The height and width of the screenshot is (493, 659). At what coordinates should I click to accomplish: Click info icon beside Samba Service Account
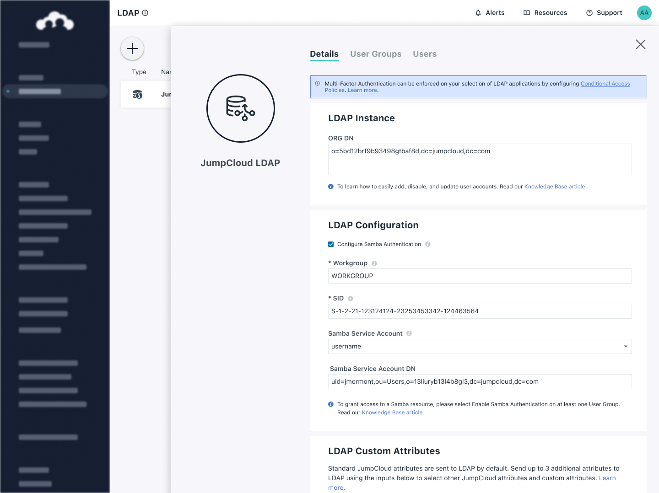[409, 333]
